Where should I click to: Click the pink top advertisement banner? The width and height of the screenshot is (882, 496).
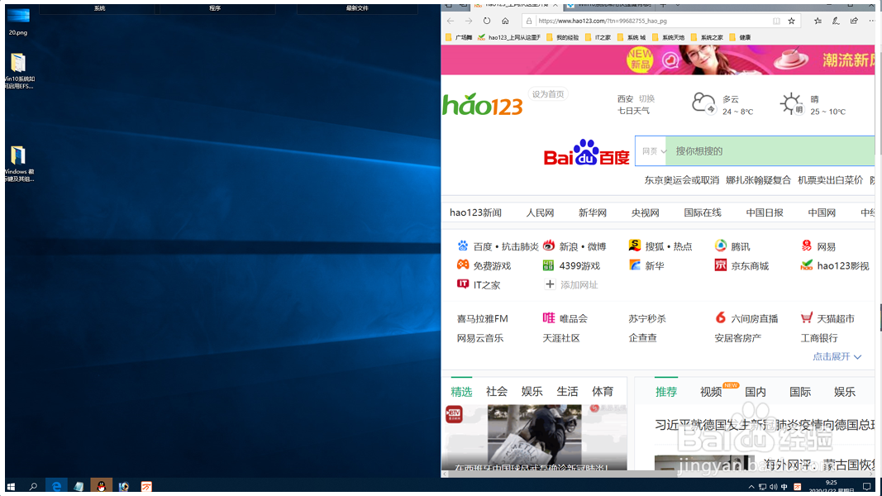[x=658, y=60]
